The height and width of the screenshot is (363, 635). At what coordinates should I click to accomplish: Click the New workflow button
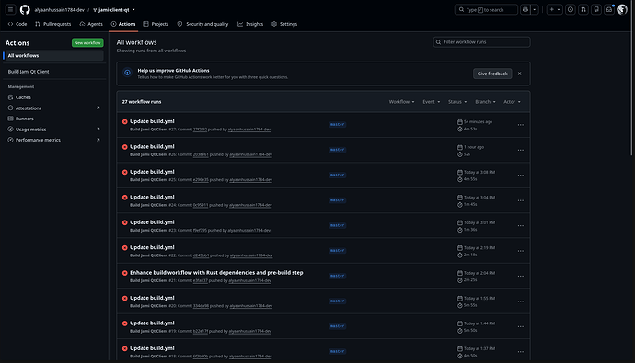[x=87, y=42]
